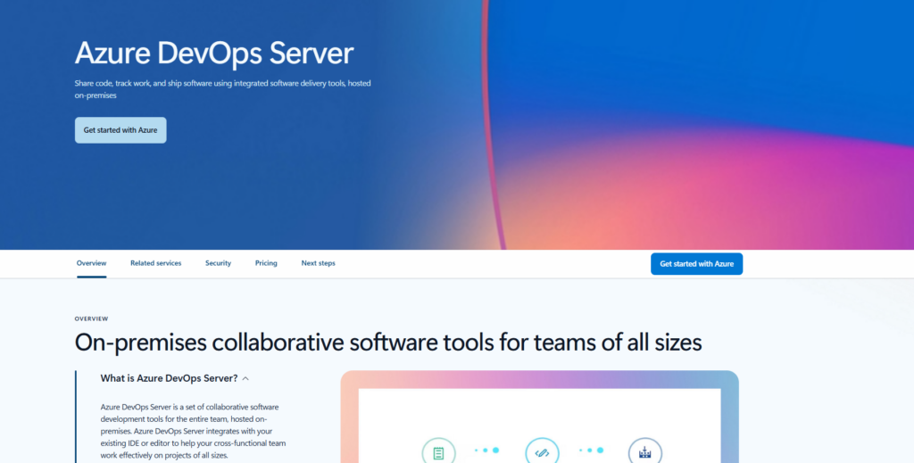Select the Pricing tab
The height and width of the screenshot is (463, 914).
266,263
